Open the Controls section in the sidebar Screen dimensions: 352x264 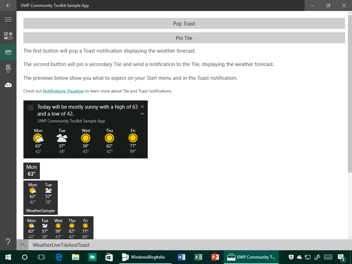8,36
